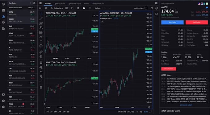
Task: Select the Text annotation tool
Action: point(41,41)
